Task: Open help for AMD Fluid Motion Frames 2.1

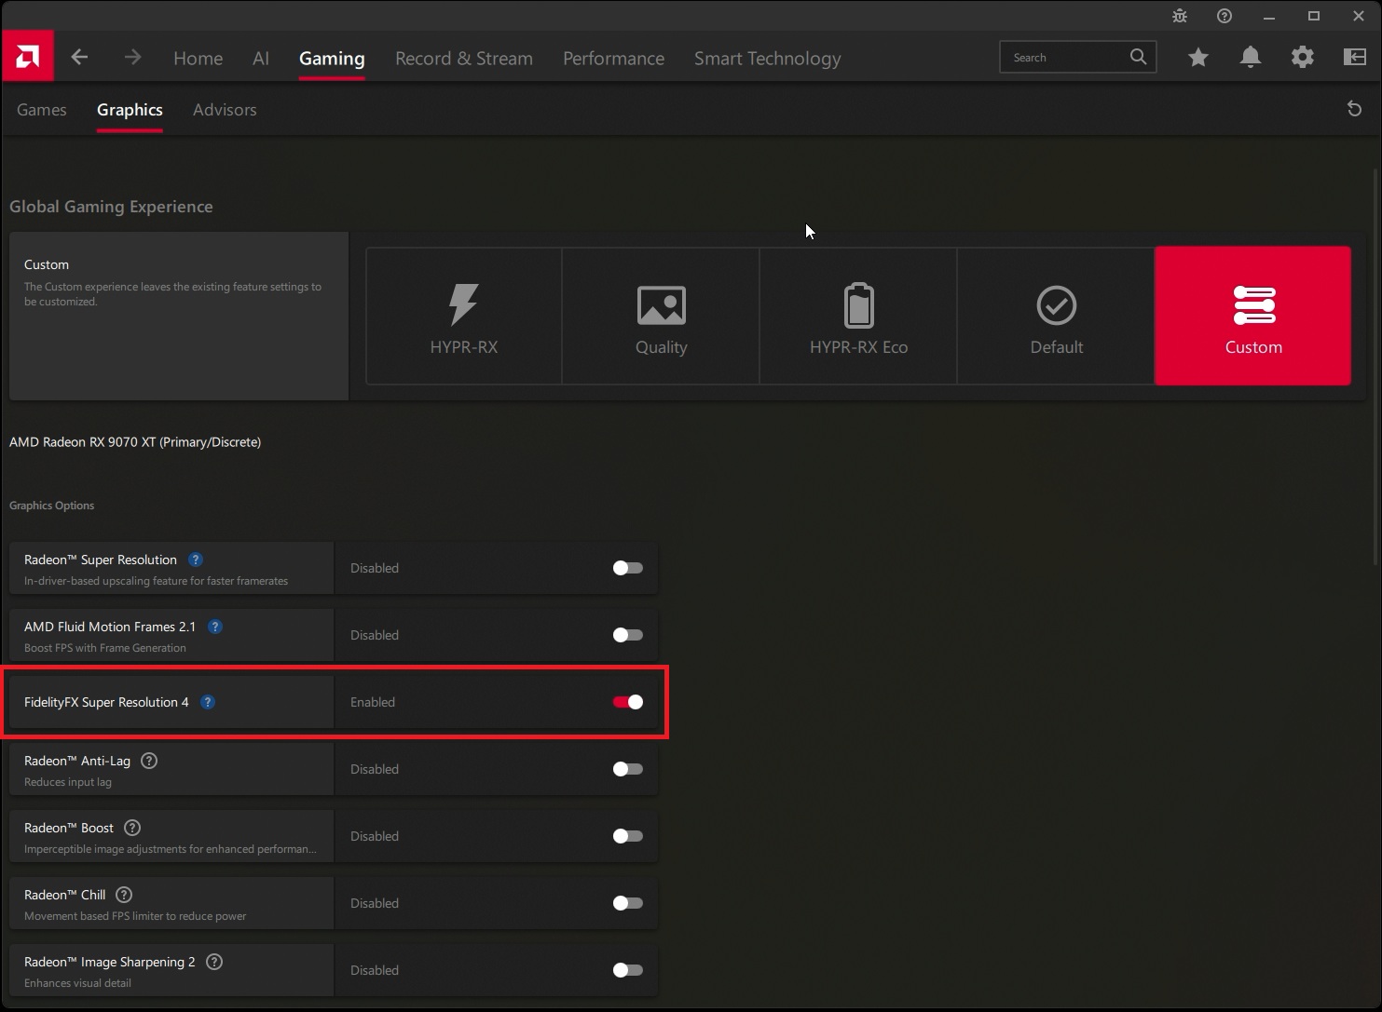Action: click(x=214, y=627)
